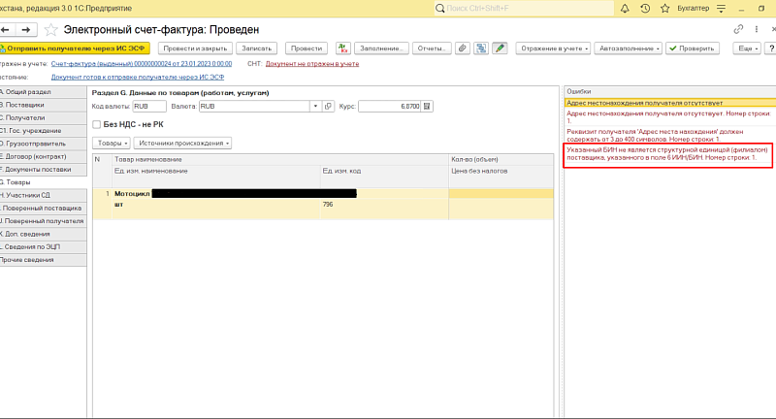Image resolution: width=776 pixels, height=419 pixels.
Task: Toggle the Без НДС - не РК checkbox
Action: (x=96, y=124)
